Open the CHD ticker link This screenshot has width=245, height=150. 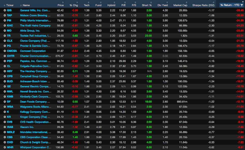(x=10, y=142)
